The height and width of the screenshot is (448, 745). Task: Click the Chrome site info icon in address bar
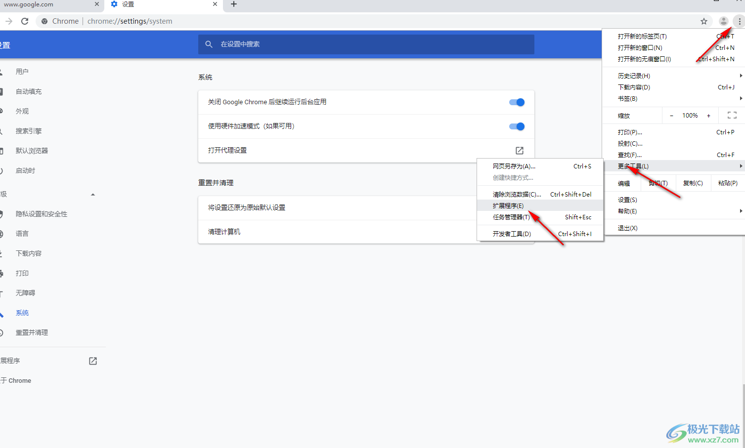(x=44, y=21)
